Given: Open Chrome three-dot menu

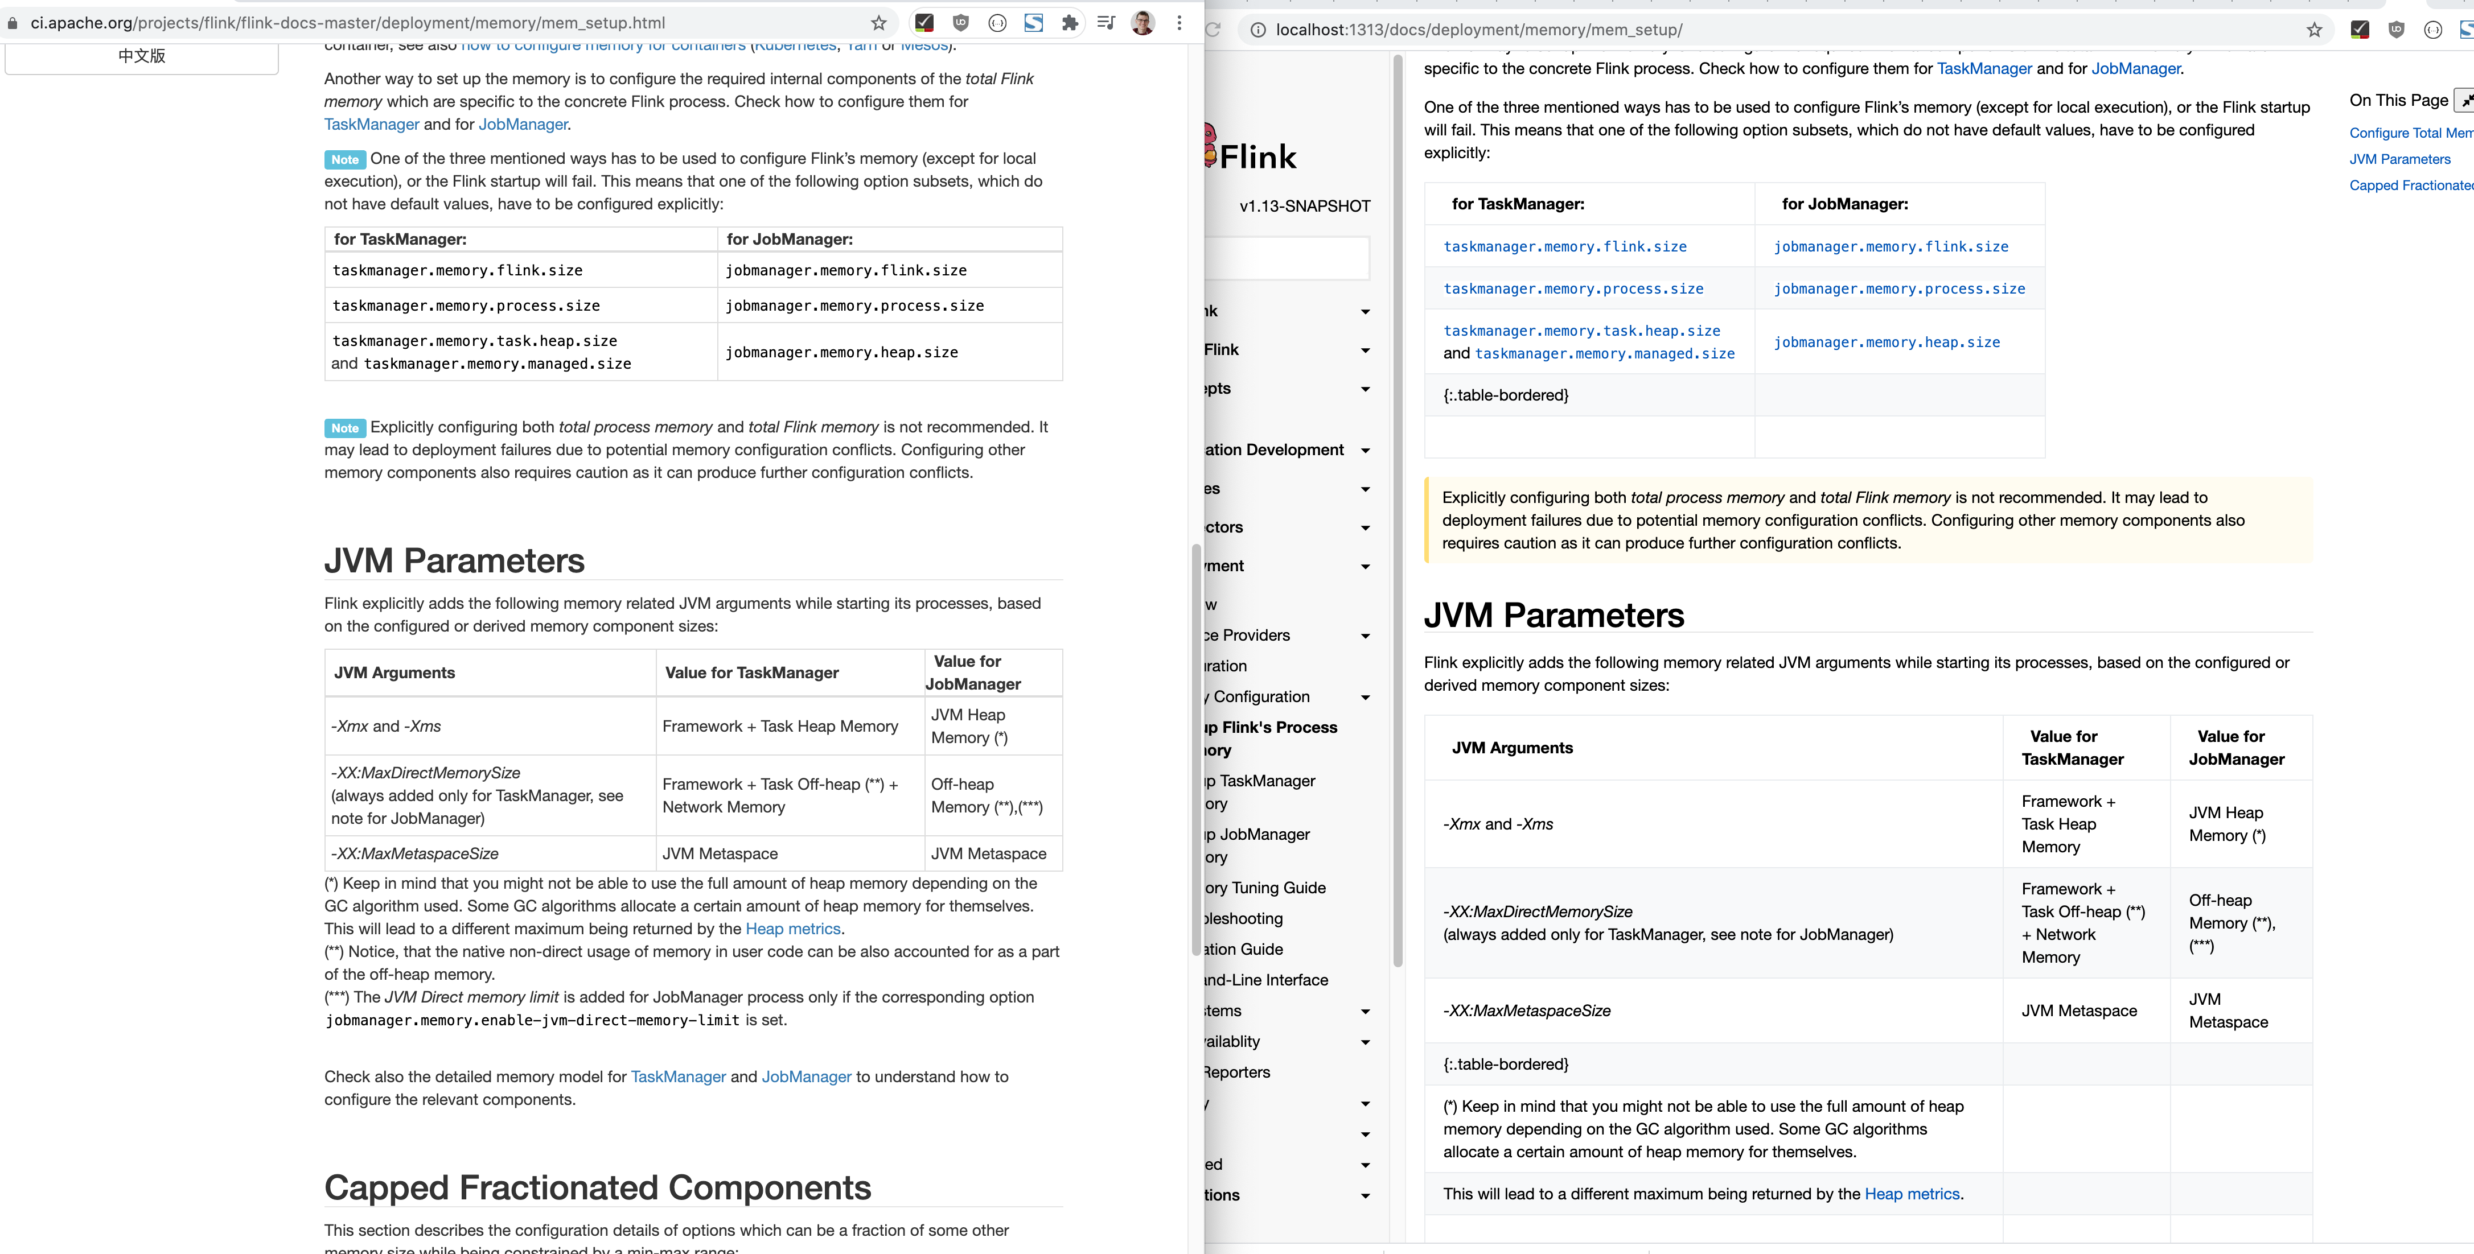Looking at the screenshot, I should pyautogui.click(x=1180, y=23).
